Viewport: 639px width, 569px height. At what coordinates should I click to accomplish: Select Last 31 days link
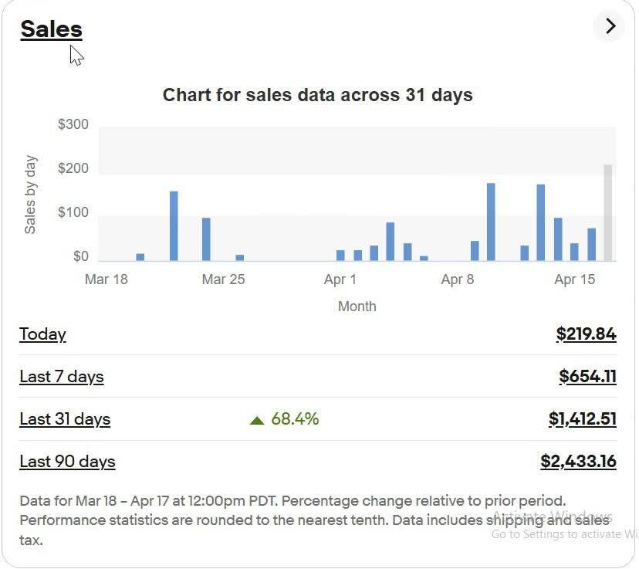pyautogui.click(x=65, y=419)
